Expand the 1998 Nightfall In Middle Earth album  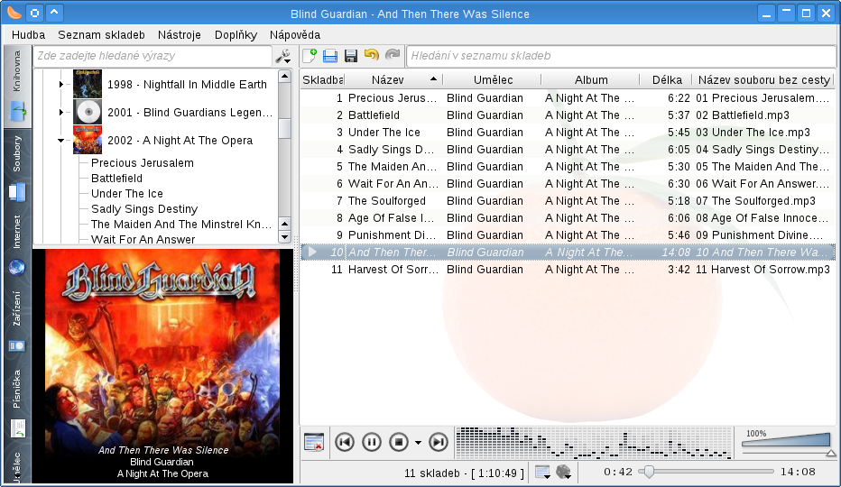(61, 84)
